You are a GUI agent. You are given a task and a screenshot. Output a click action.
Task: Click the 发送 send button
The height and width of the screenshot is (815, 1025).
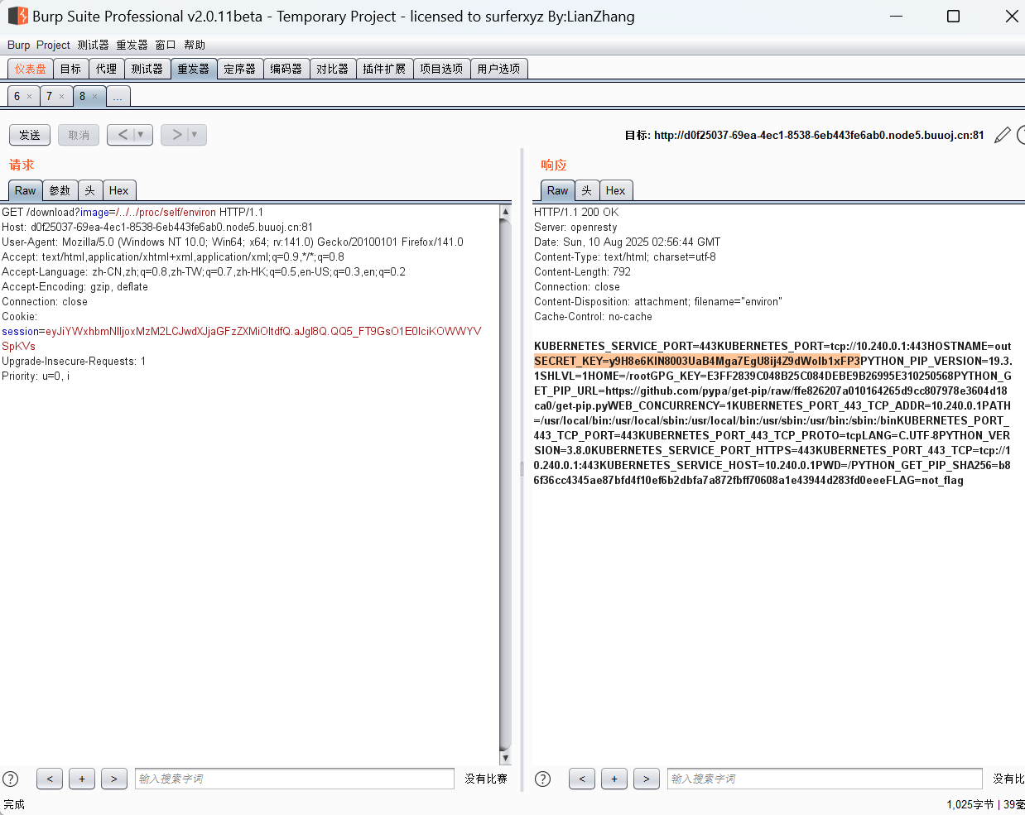pos(30,135)
